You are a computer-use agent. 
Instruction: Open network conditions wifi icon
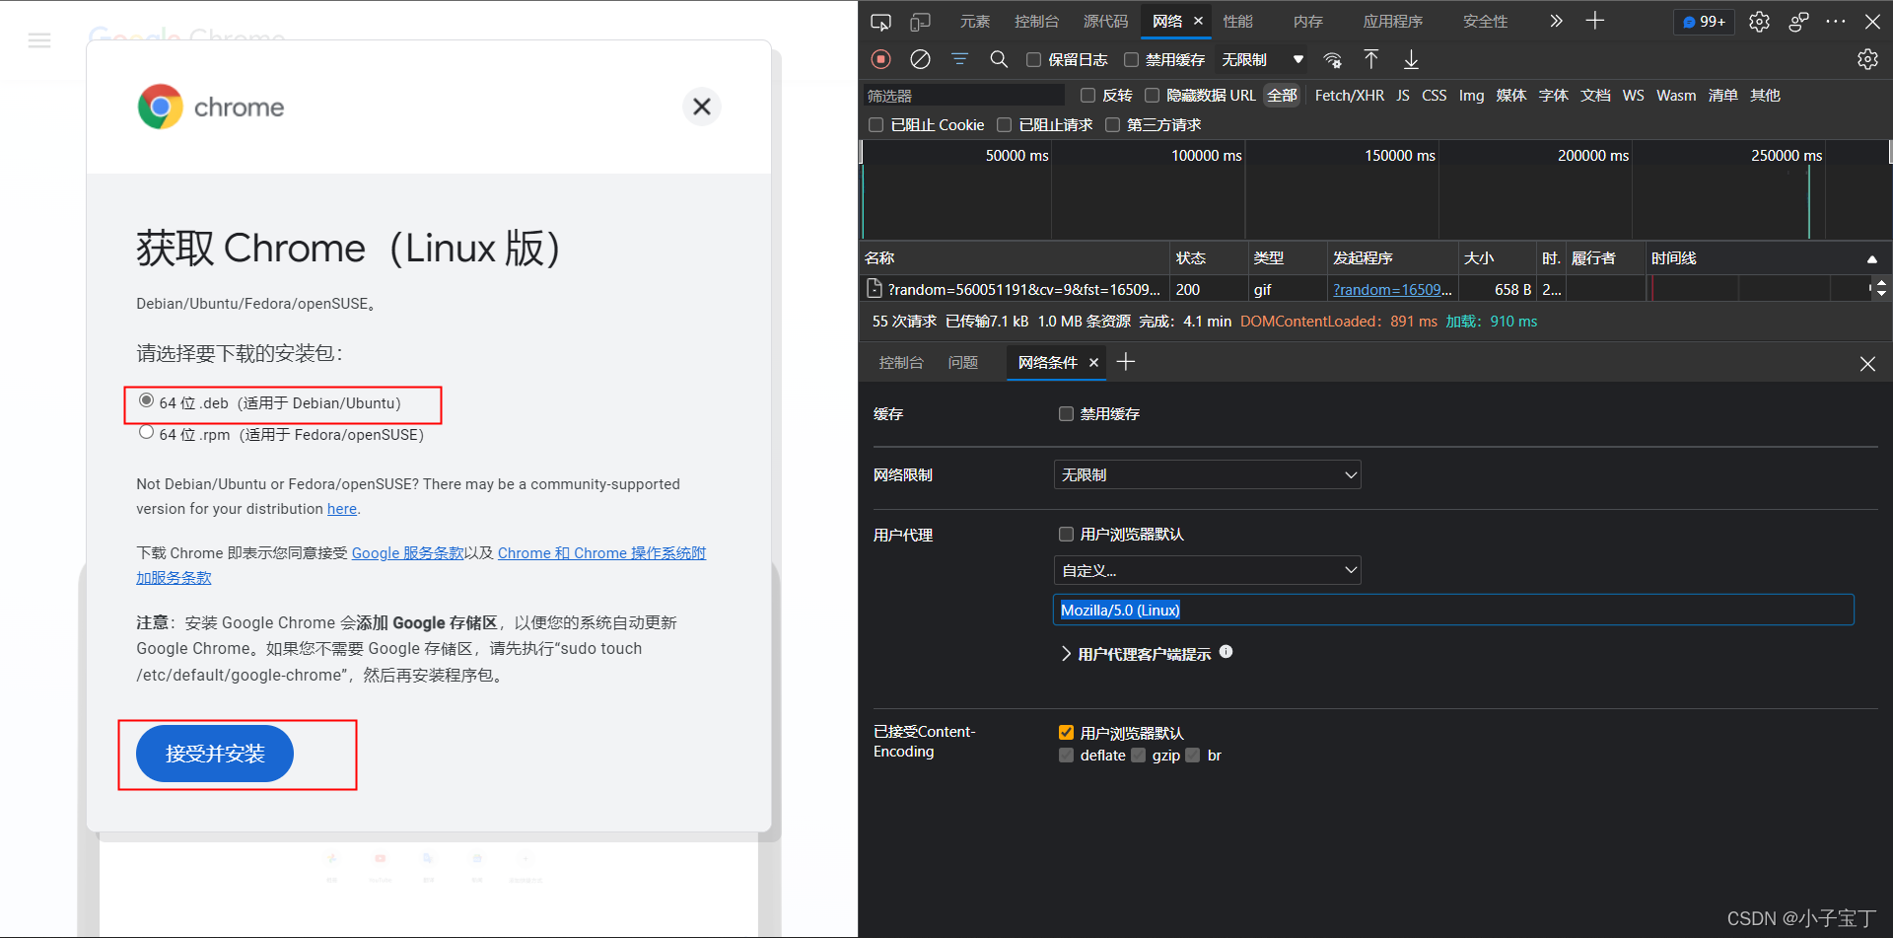point(1333,60)
